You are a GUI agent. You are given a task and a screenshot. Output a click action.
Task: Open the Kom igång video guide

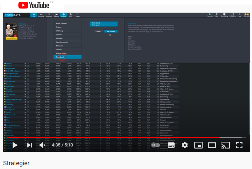pos(224,15)
